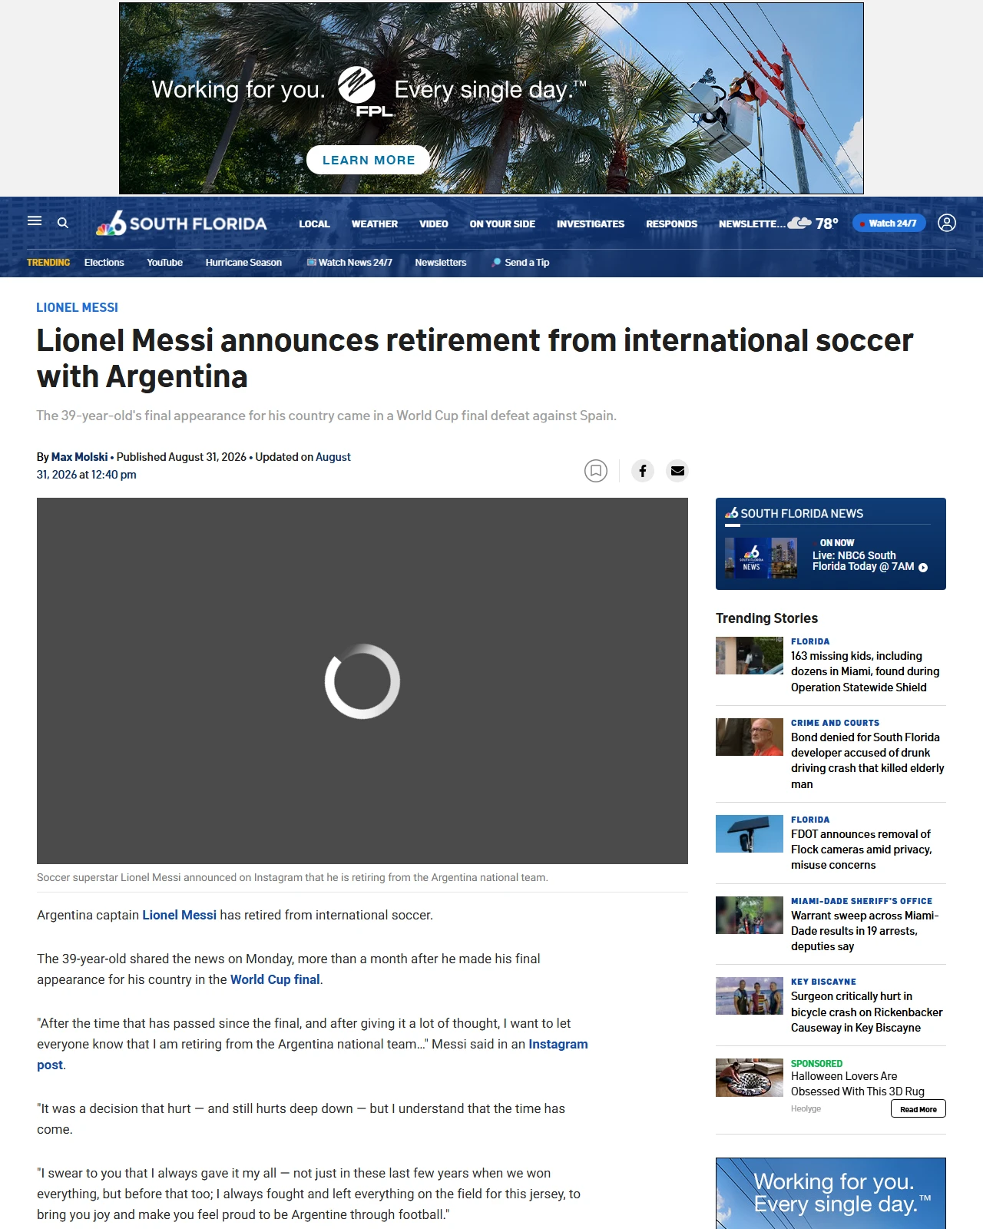Open the ON YOUR SIDE menu

tap(502, 224)
